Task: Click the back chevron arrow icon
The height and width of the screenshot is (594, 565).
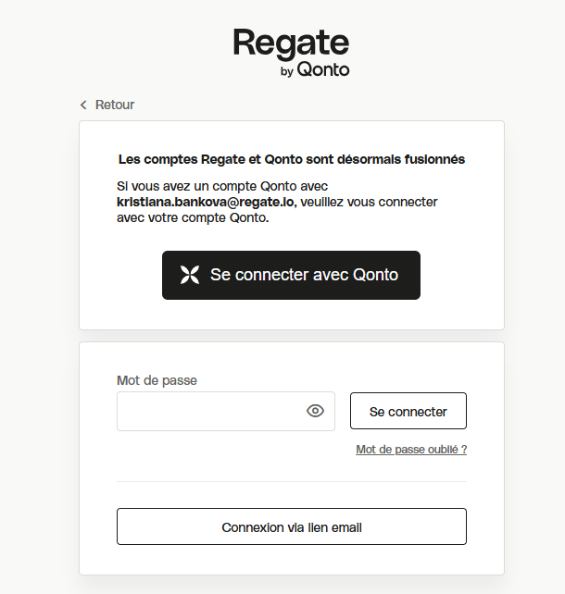Action: coord(83,105)
